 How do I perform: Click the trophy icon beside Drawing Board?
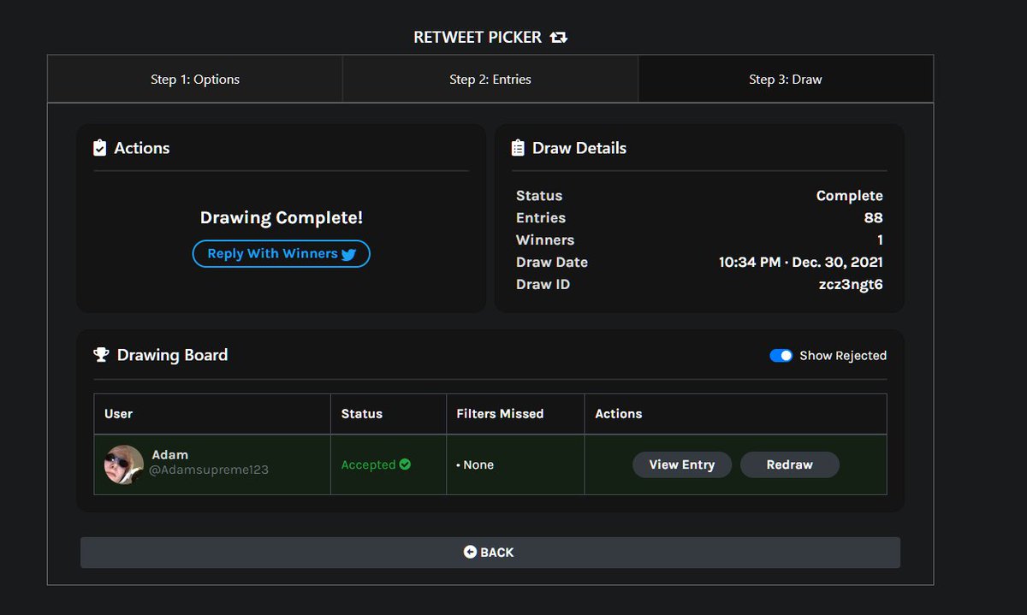[101, 355]
